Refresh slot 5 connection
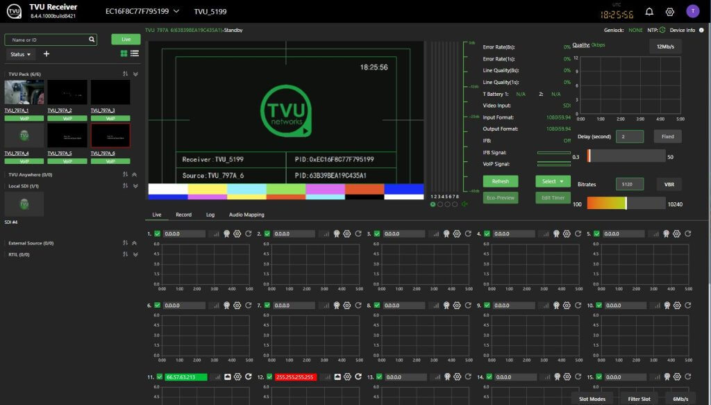The image size is (711, 405). (x=688, y=234)
